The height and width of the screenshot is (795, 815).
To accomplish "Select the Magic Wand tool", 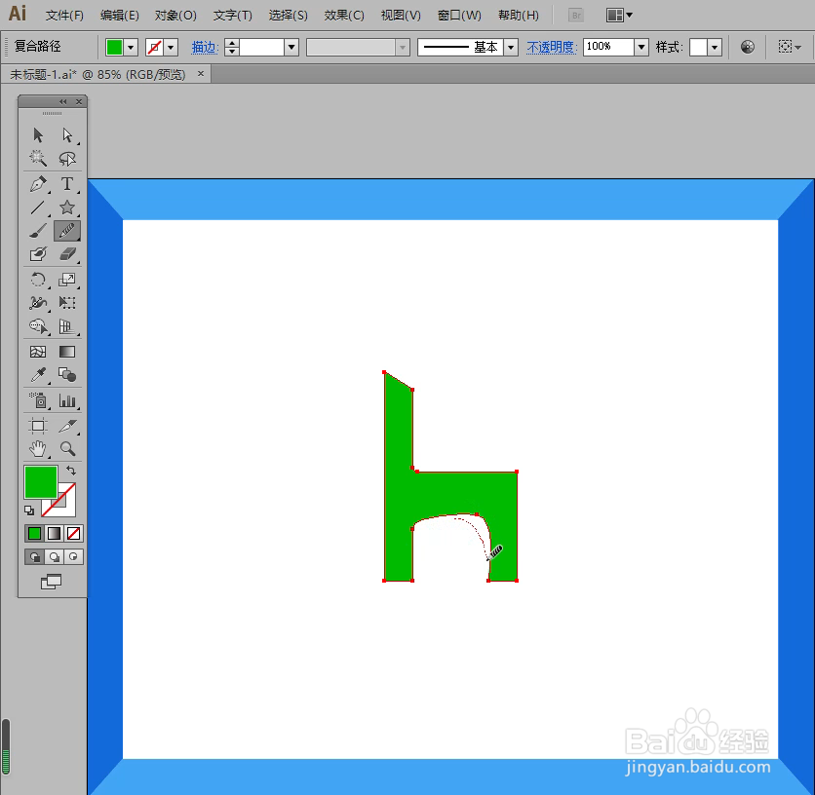I will coord(38,159).
